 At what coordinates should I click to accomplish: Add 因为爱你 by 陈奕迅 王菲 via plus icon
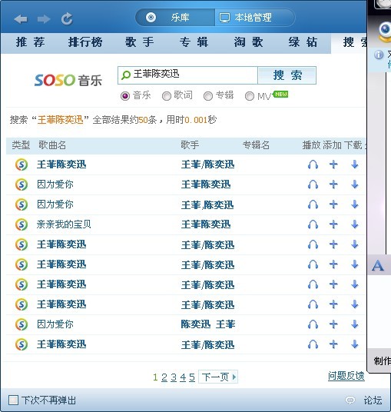pos(333,324)
